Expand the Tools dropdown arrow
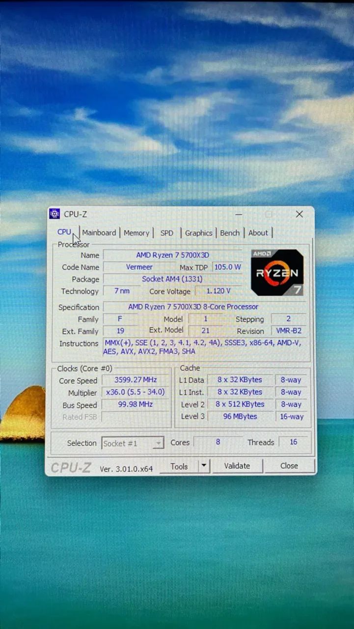The image size is (354, 629). tap(204, 466)
